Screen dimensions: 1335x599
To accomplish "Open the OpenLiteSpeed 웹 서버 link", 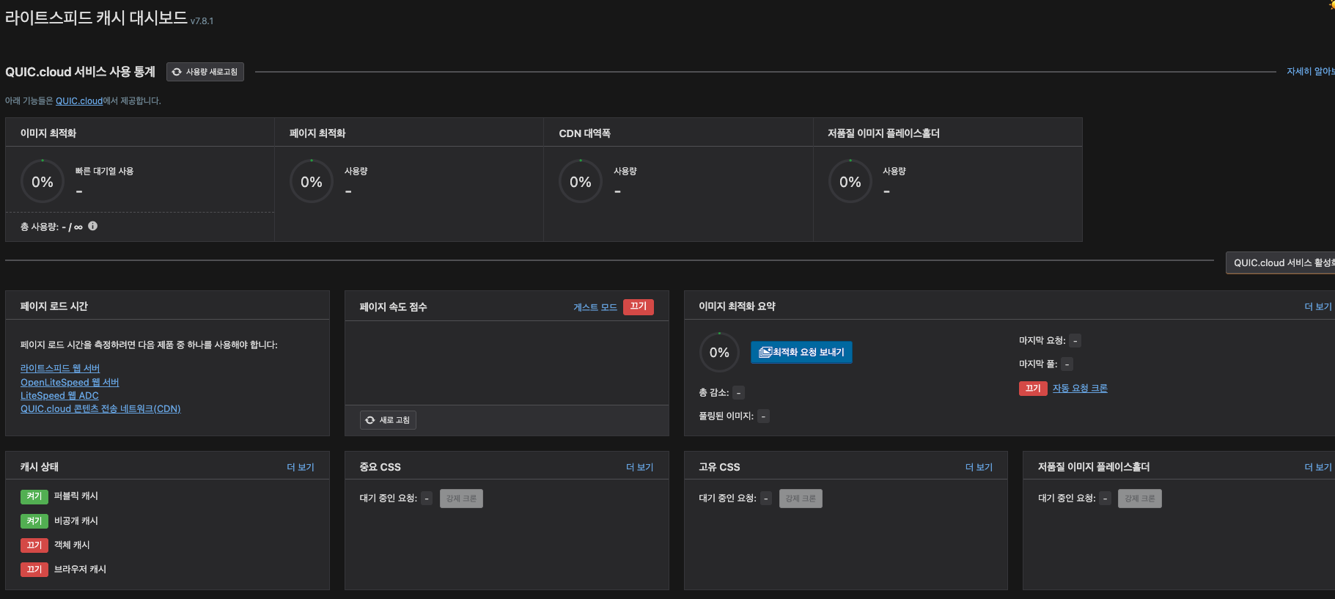I will point(70,382).
